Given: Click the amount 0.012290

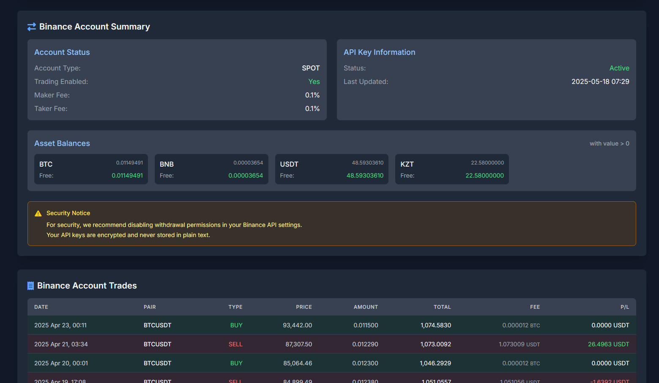Looking at the screenshot, I should click(x=365, y=344).
